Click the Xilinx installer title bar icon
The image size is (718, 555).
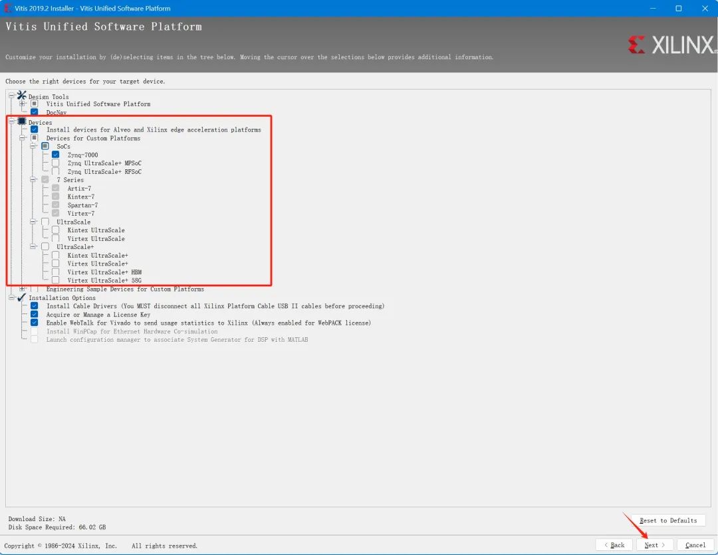(x=7, y=8)
